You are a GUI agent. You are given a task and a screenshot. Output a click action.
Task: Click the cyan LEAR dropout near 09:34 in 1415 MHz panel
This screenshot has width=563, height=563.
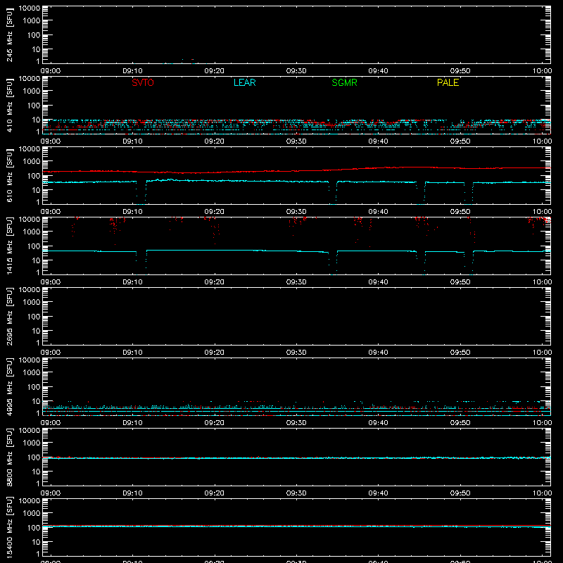tap(333, 262)
